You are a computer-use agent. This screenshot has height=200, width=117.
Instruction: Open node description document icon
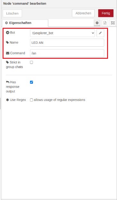(x=105, y=23)
